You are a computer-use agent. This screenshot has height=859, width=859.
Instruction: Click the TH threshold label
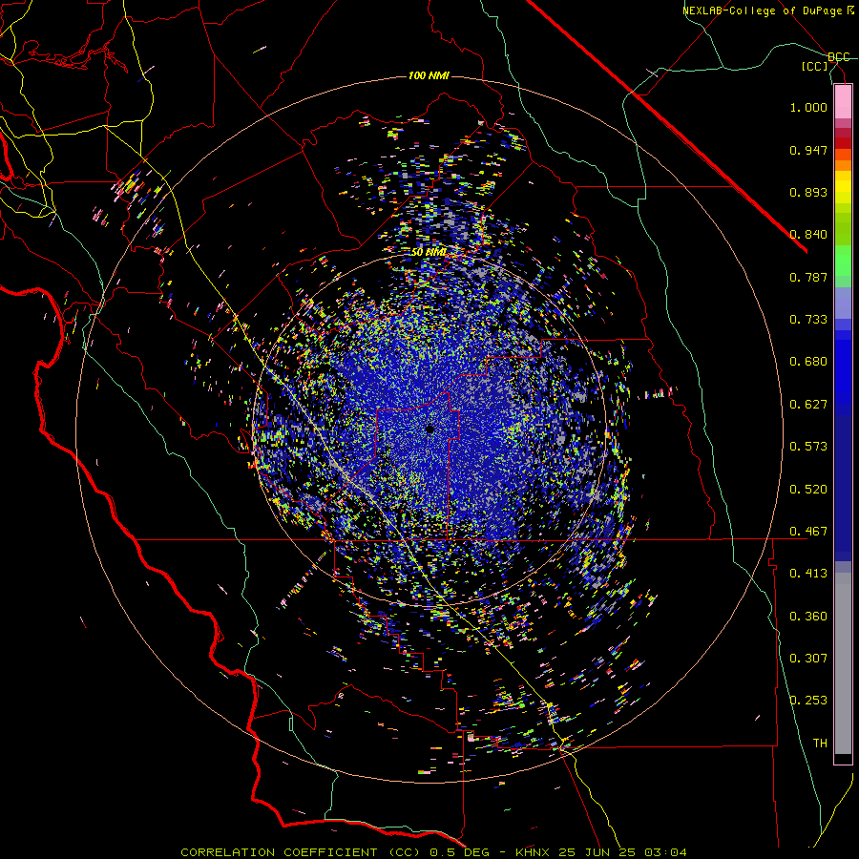tap(820, 744)
